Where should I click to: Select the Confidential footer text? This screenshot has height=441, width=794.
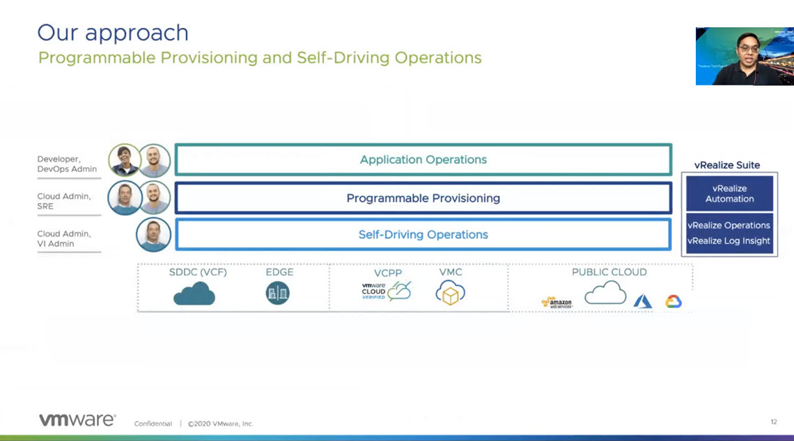pyautogui.click(x=153, y=424)
